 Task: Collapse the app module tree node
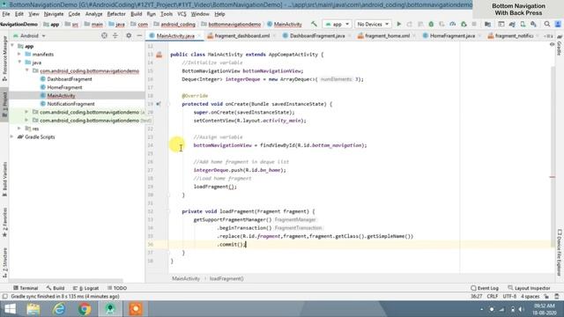12,46
